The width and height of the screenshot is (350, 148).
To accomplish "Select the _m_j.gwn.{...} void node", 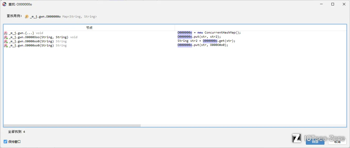I will click(x=26, y=33).
